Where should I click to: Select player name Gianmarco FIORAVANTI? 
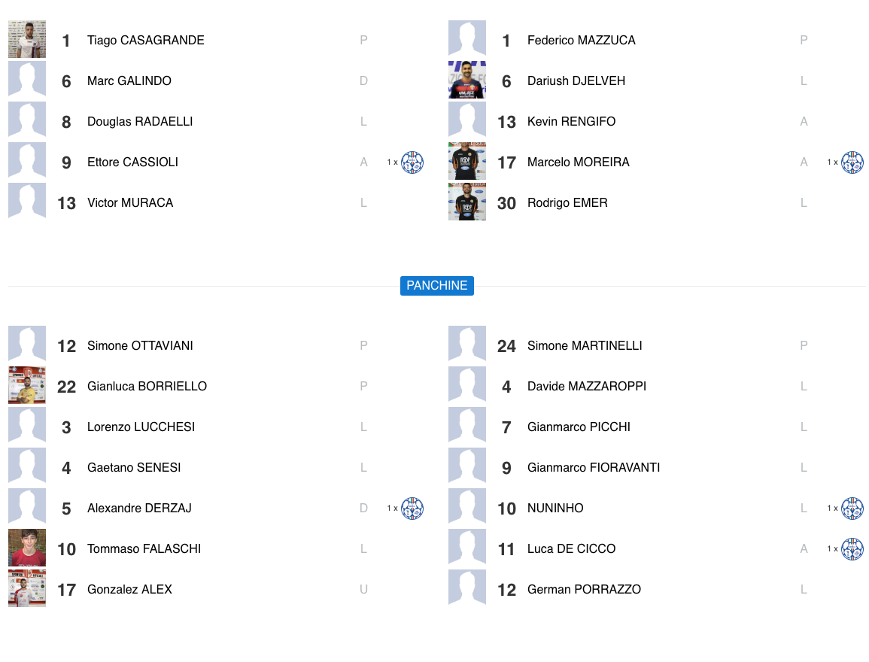point(594,468)
